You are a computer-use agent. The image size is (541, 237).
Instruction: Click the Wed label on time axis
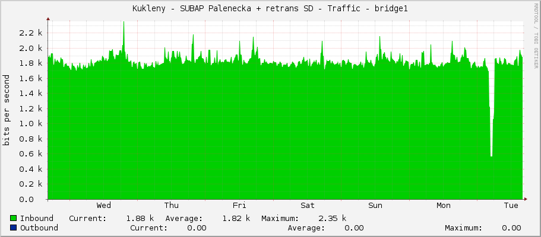point(103,206)
